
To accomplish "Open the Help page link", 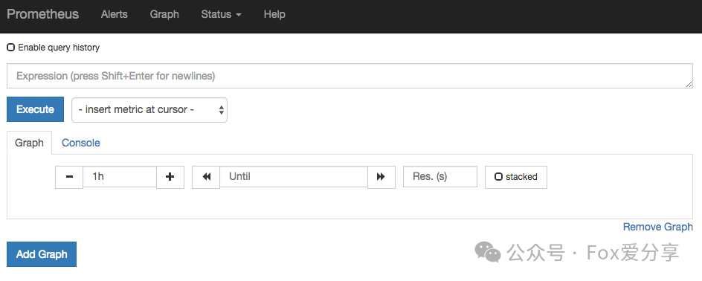I will [274, 14].
